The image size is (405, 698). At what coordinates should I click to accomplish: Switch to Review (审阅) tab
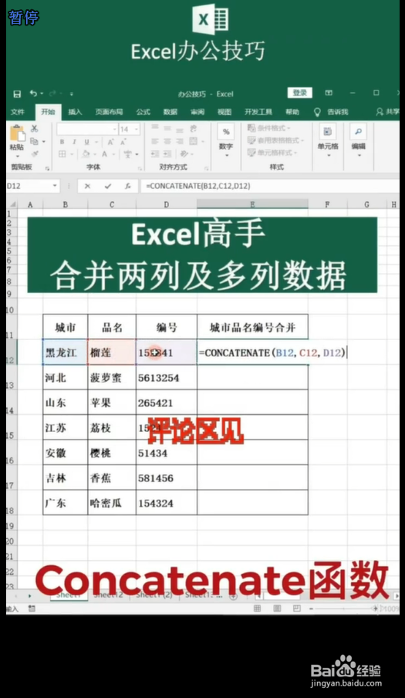pyautogui.click(x=197, y=112)
